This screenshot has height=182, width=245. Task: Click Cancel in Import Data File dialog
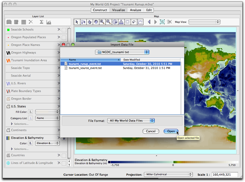151,131
